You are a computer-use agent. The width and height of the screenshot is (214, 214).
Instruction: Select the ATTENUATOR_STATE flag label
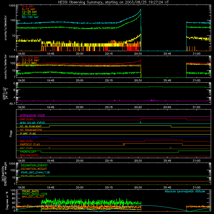click(32, 116)
